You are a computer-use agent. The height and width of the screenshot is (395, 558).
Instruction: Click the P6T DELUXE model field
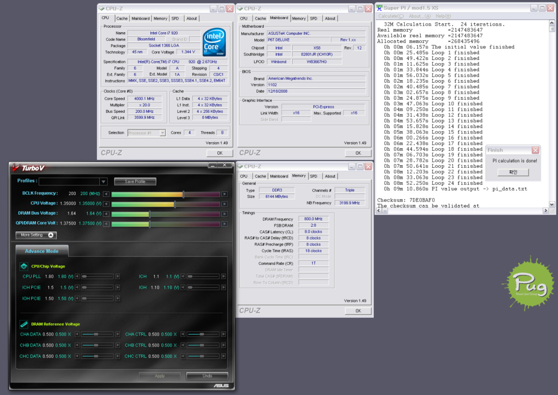[x=298, y=40]
